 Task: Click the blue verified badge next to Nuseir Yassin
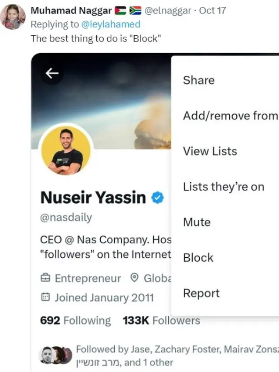point(157,198)
